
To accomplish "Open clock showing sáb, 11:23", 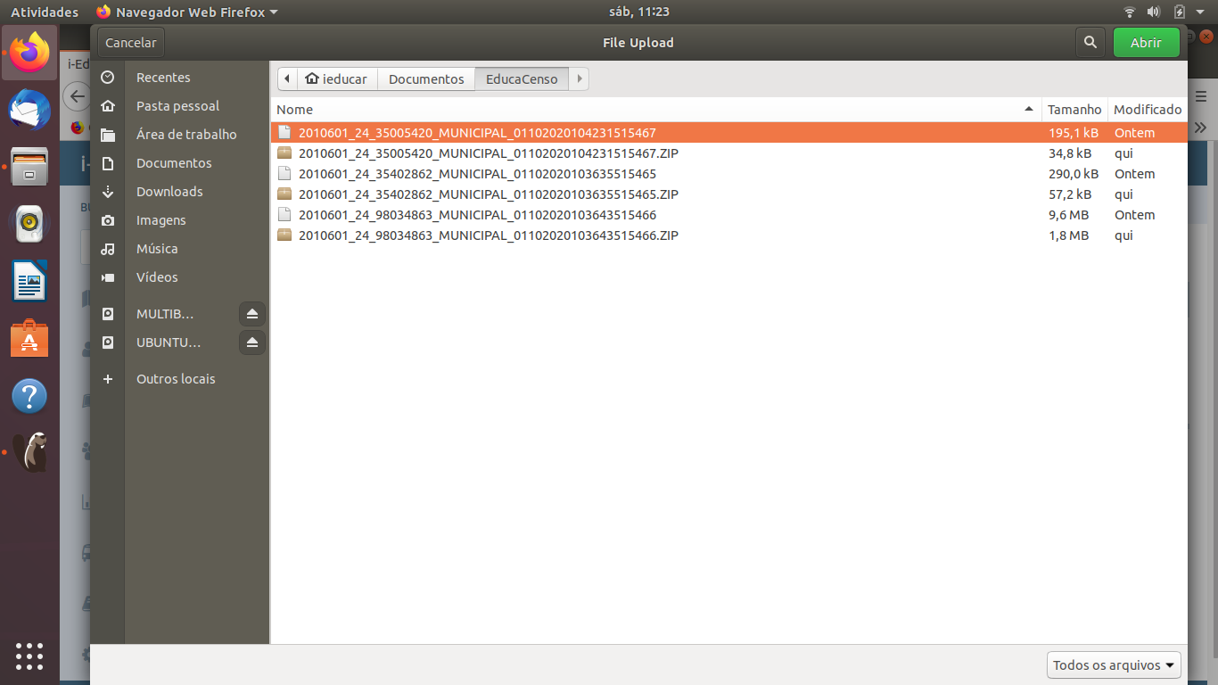I will tap(638, 12).
